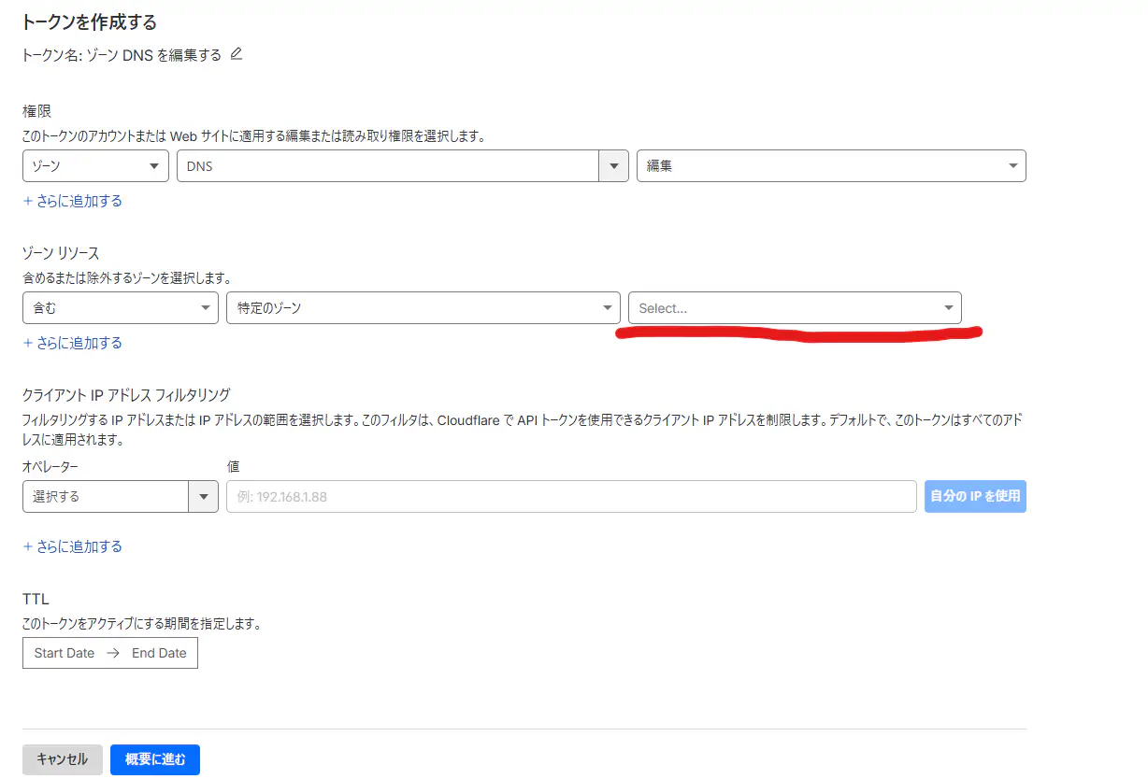Click さらに追加する under IP フィルタリング
This screenshot has width=1148, height=779.
point(73,546)
